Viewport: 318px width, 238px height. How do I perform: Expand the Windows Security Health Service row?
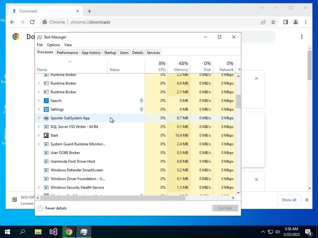[x=39, y=187]
